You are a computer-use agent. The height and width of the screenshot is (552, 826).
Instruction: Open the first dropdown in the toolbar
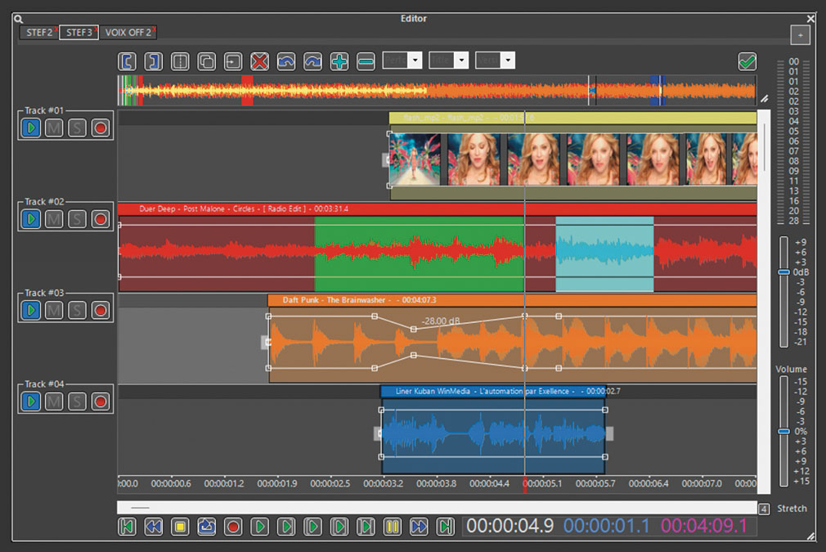coord(415,61)
